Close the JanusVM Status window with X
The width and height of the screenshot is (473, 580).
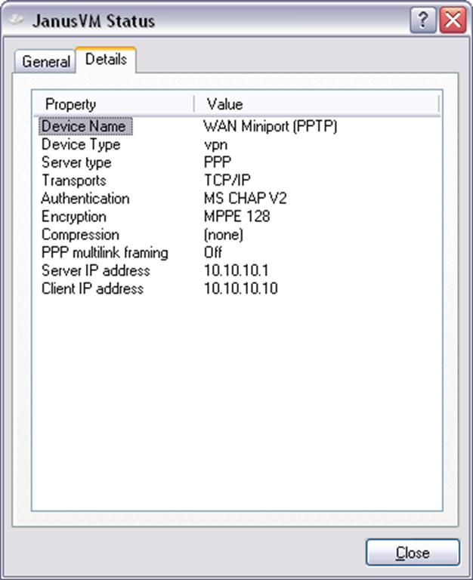[x=453, y=20]
